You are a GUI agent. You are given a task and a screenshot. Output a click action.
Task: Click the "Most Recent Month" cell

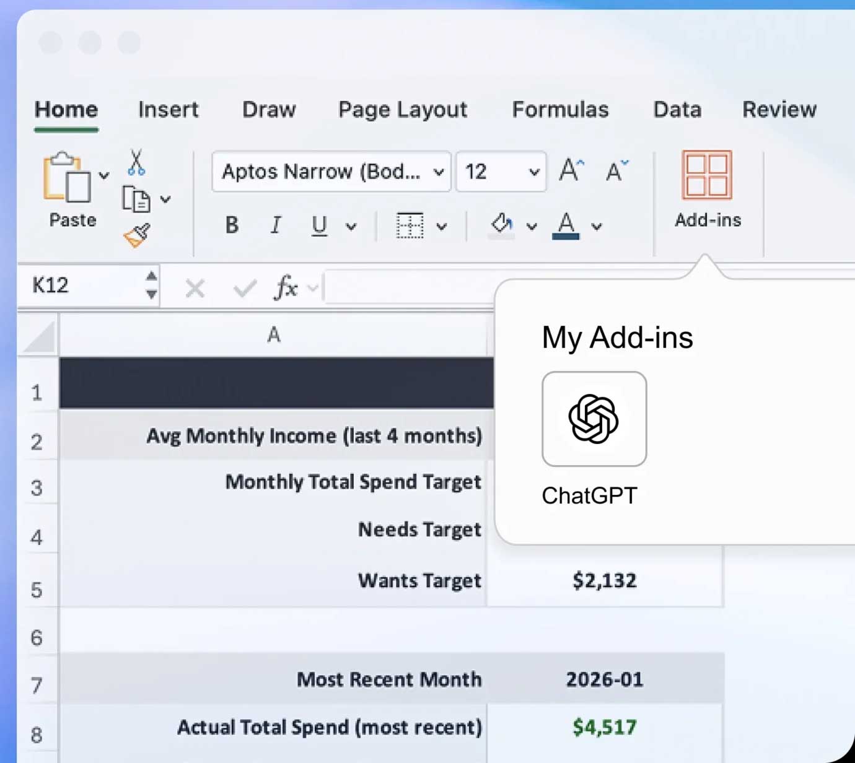click(x=274, y=679)
